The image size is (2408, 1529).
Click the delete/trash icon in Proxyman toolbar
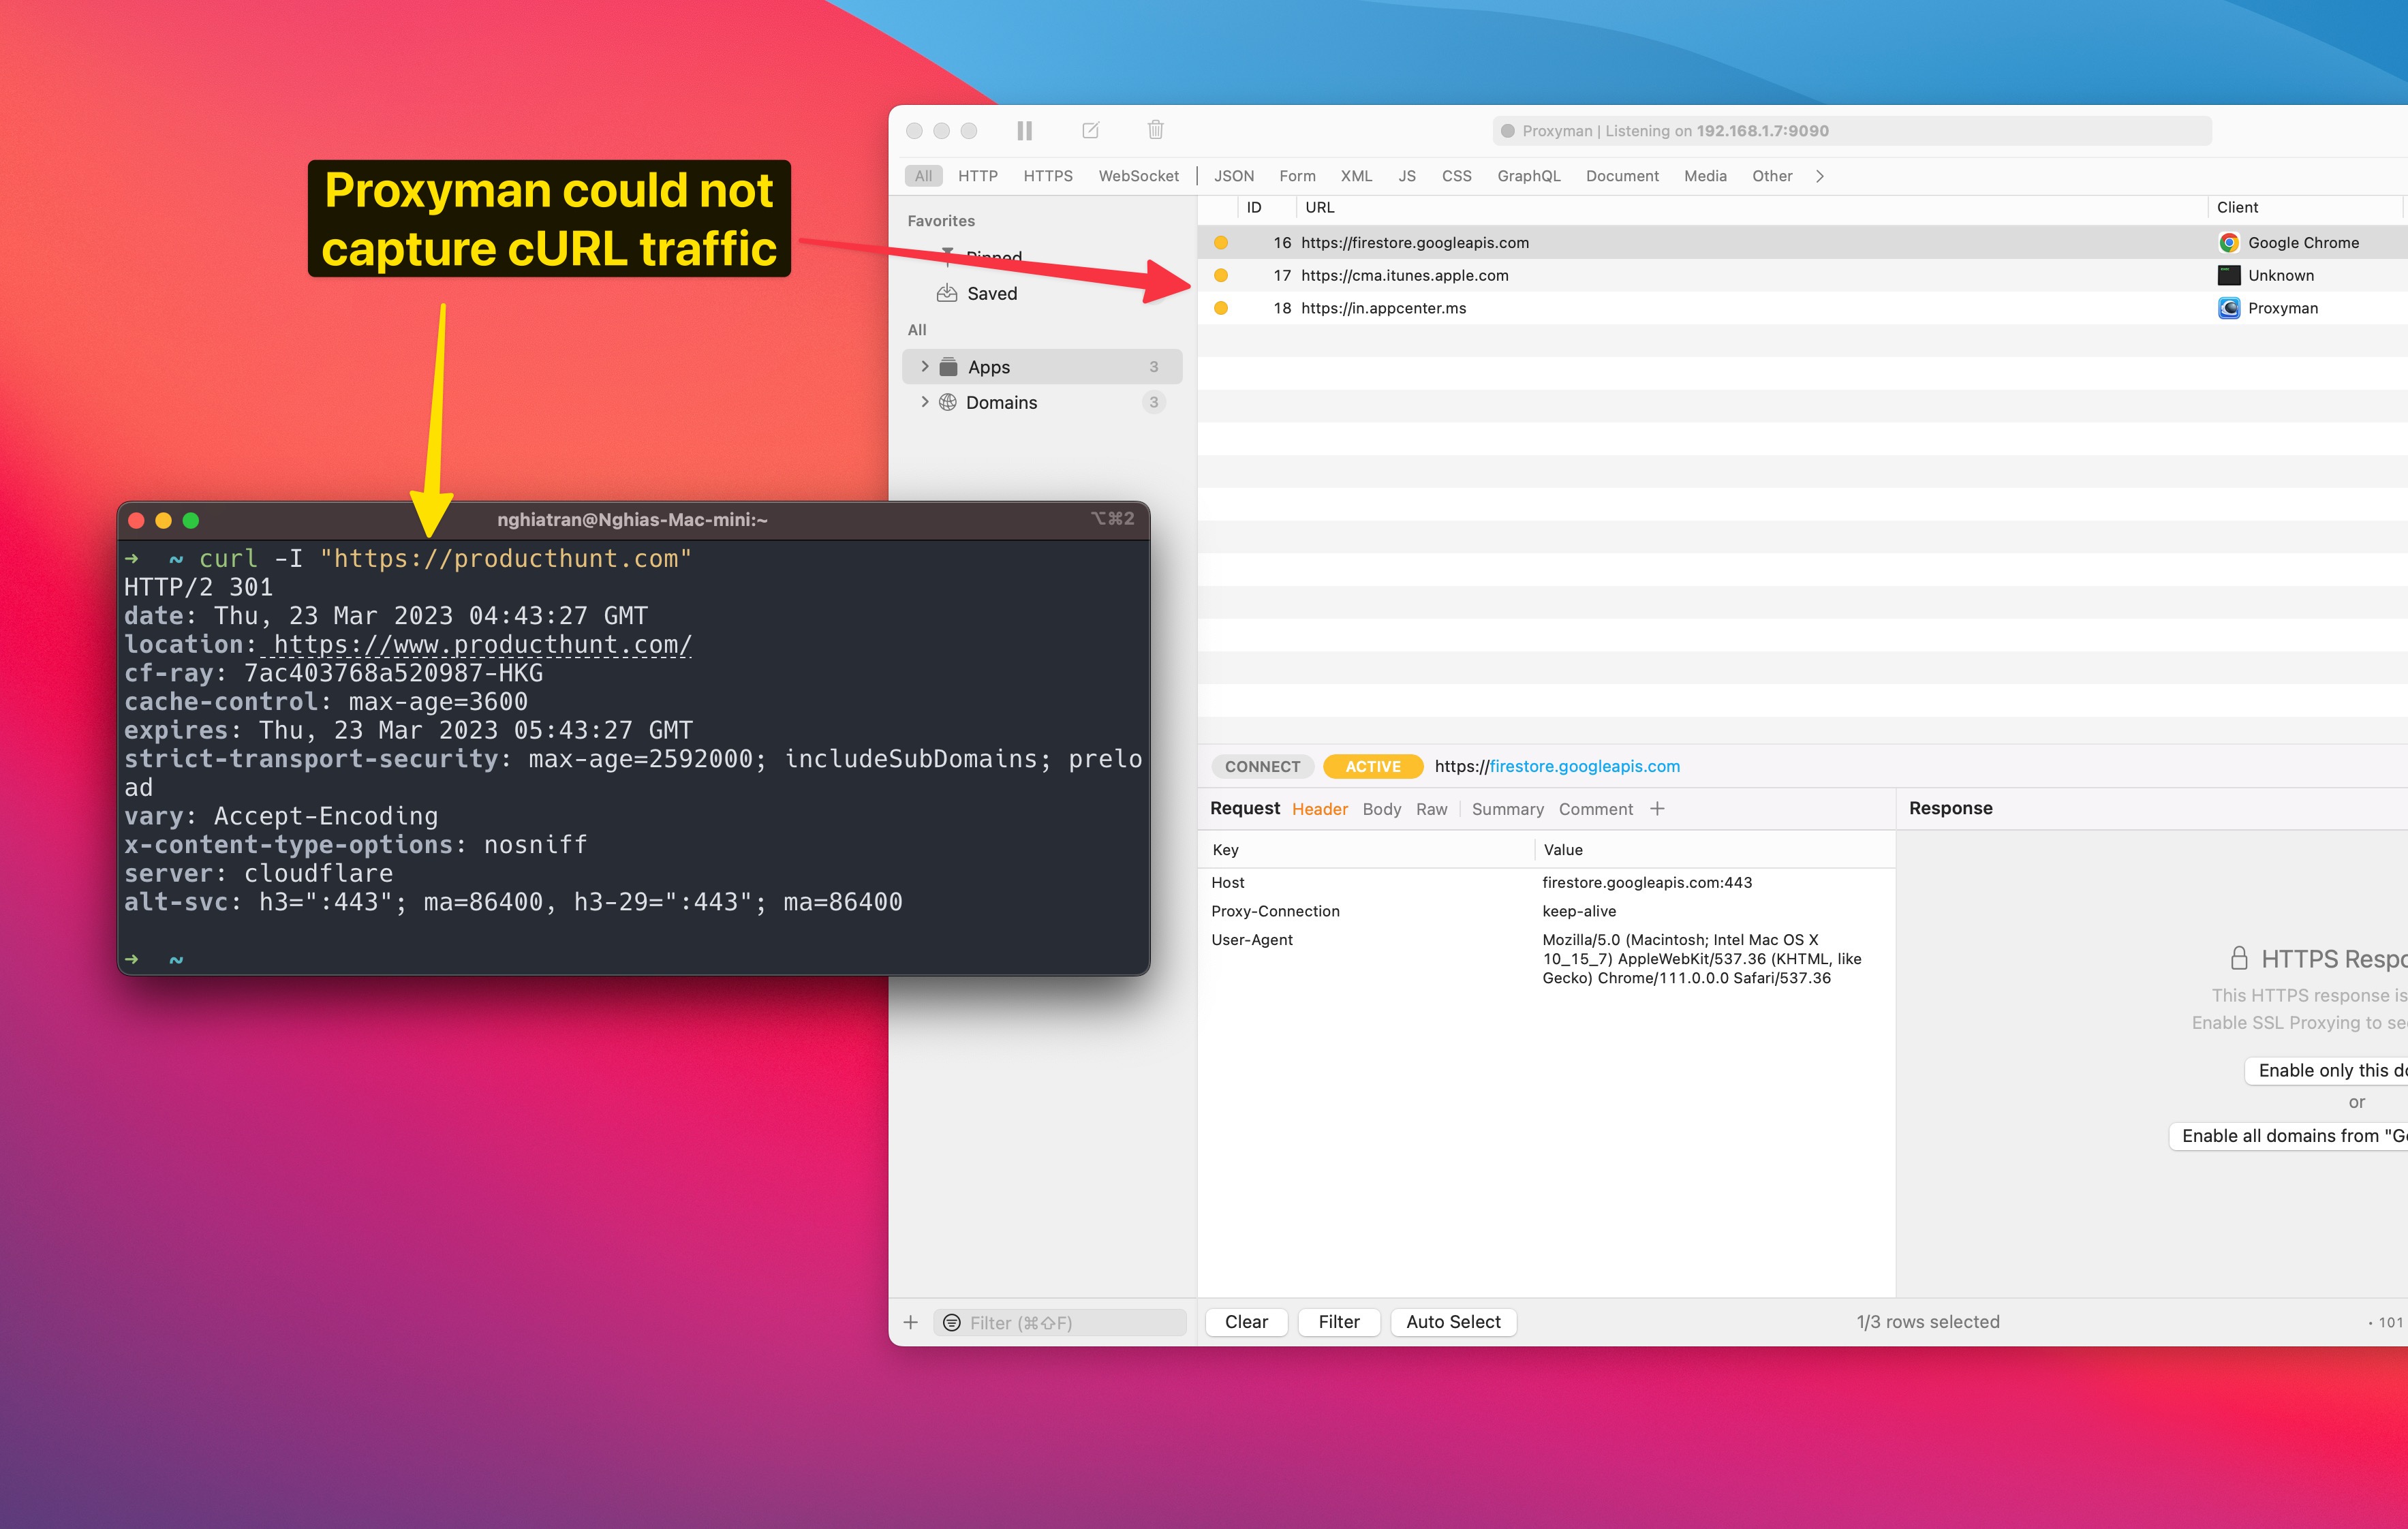[x=1155, y=130]
